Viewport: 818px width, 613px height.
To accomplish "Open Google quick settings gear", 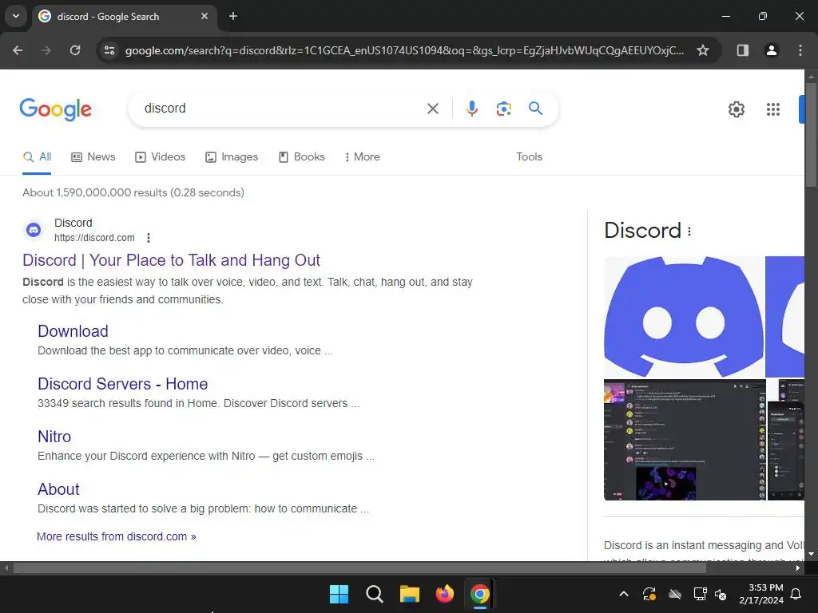I will click(x=736, y=109).
